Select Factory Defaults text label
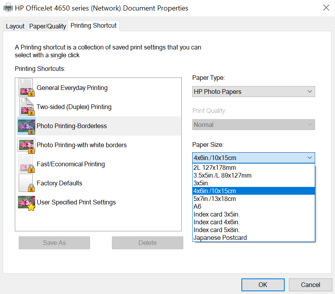335x294 pixels. (59, 183)
